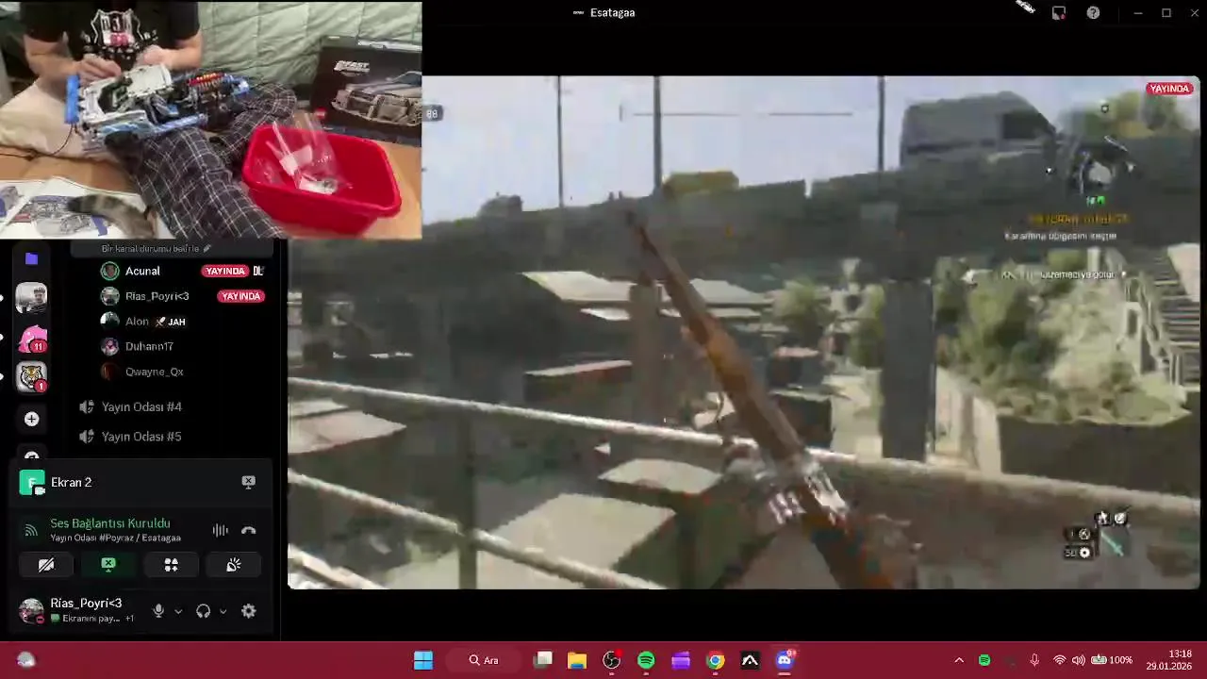
Task: Open the purple folder icon in server list
Action: tap(31, 258)
